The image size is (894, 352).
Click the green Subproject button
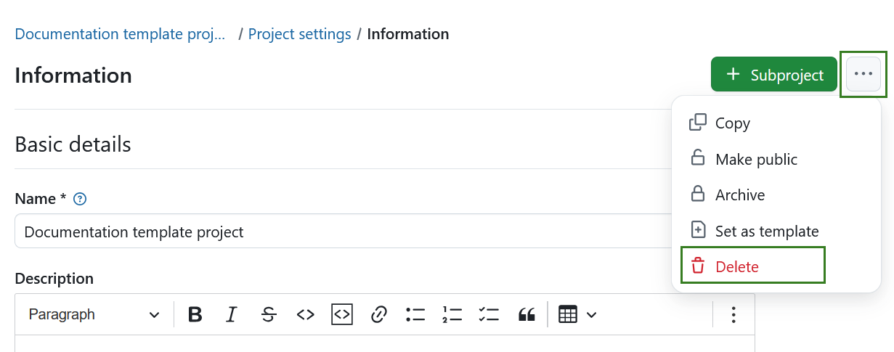tap(774, 75)
